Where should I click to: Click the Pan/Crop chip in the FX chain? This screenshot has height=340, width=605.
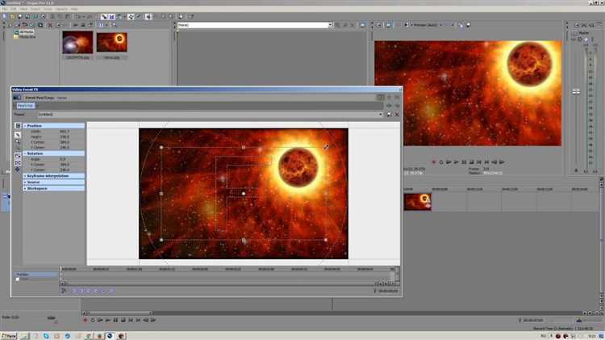click(x=27, y=106)
